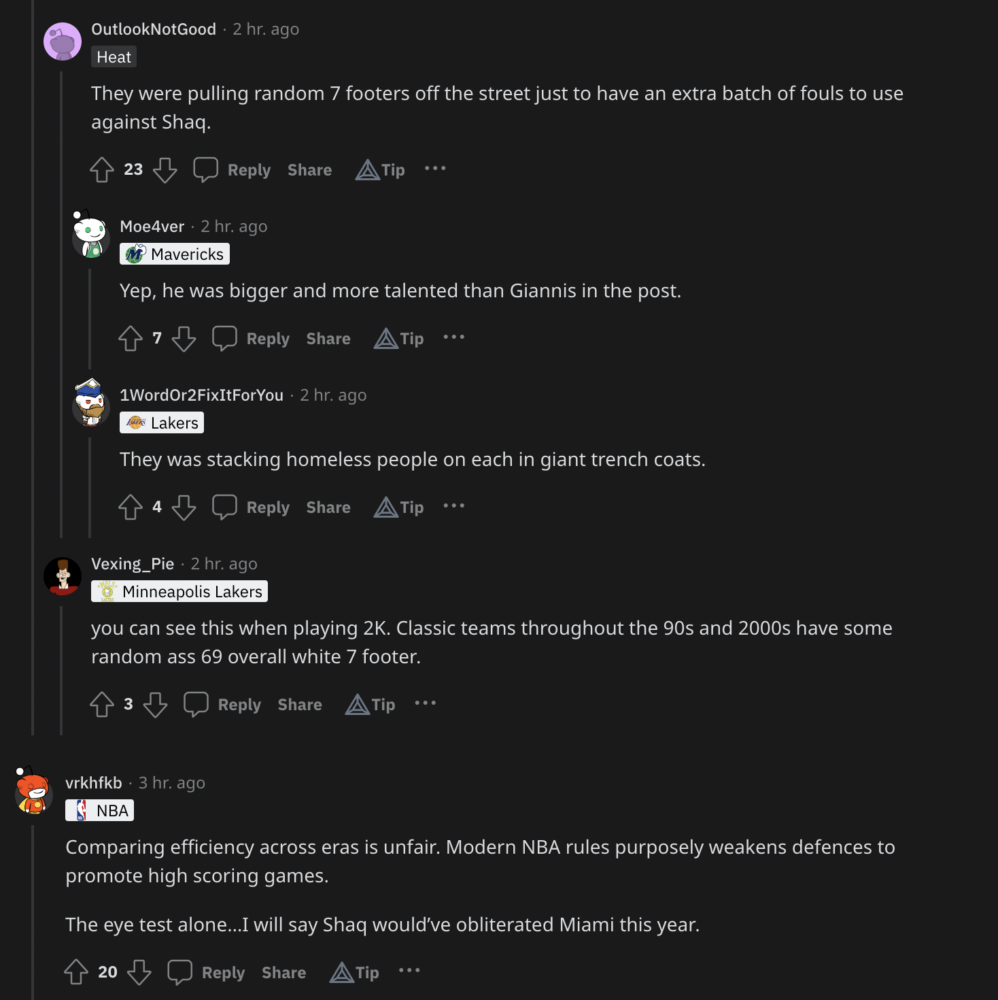This screenshot has height=1000, width=998.
Task: Upvote Moe4ver's comment about Giannis
Action: 131,339
